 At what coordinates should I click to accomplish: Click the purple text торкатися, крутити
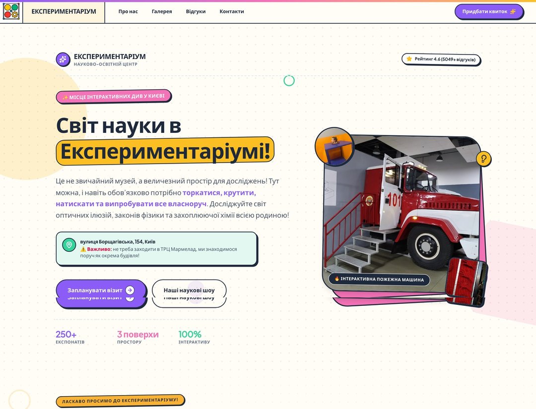coord(219,192)
